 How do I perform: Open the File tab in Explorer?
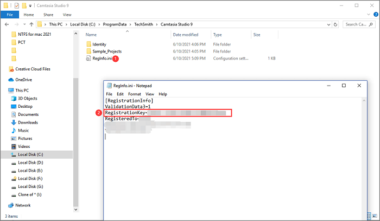coord(9,15)
